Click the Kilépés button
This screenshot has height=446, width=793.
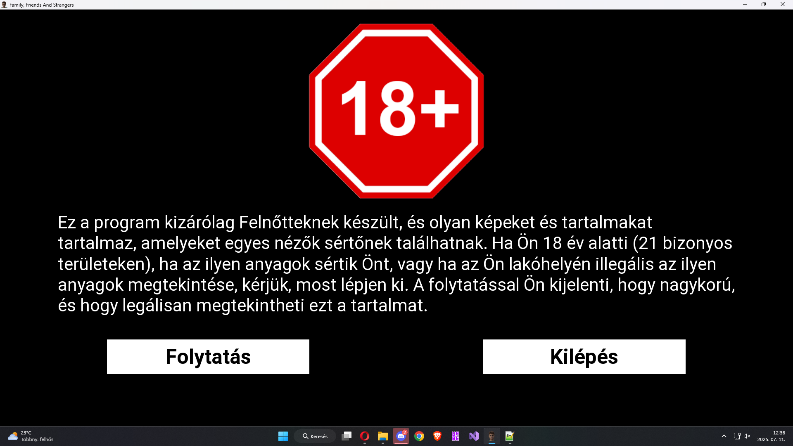point(584,357)
